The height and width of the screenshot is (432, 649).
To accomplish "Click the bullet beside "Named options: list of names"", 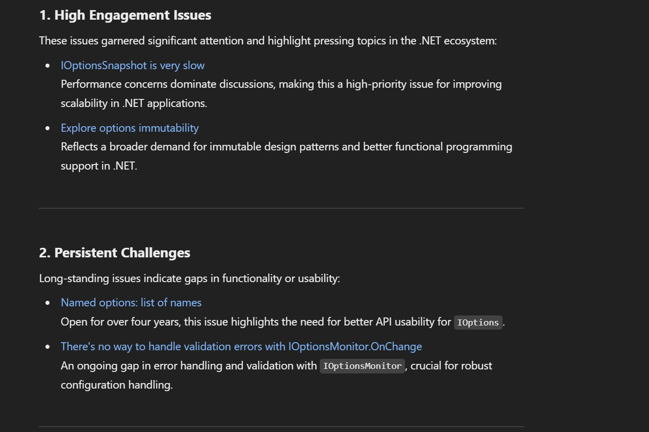I will 48,303.
